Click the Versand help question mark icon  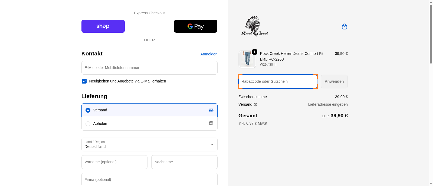pyautogui.click(x=255, y=105)
